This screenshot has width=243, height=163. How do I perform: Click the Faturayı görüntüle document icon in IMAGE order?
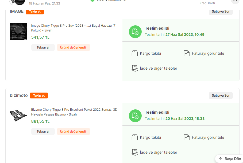[186, 53]
